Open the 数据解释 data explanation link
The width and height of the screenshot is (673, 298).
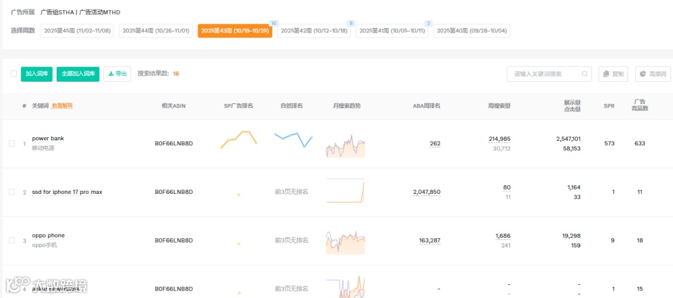coord(62,105)
